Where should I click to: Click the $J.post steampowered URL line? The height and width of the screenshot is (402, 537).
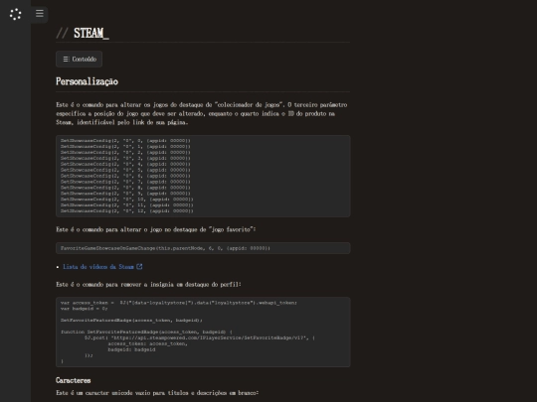(x=200, y=337)
